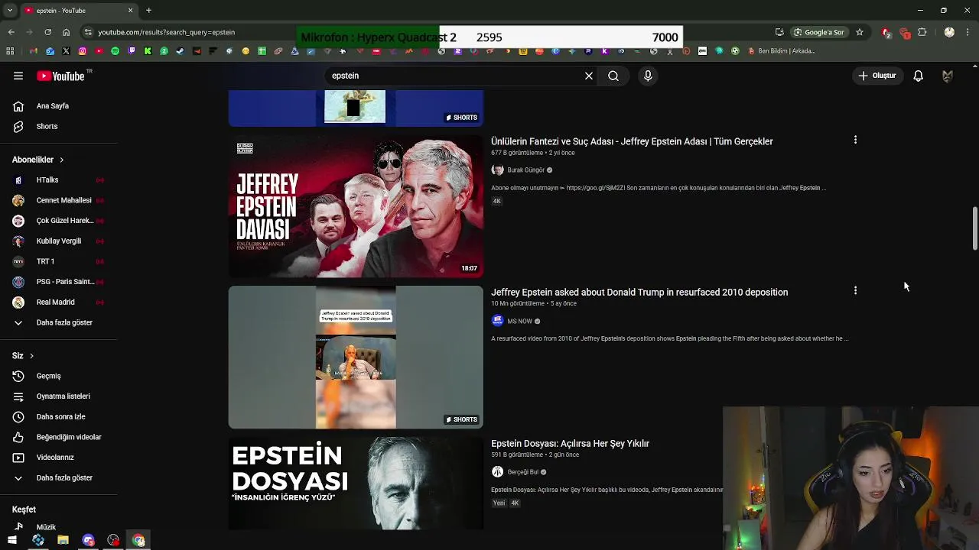Open Kubilay Vergili channel

click(x=58, y=241)
